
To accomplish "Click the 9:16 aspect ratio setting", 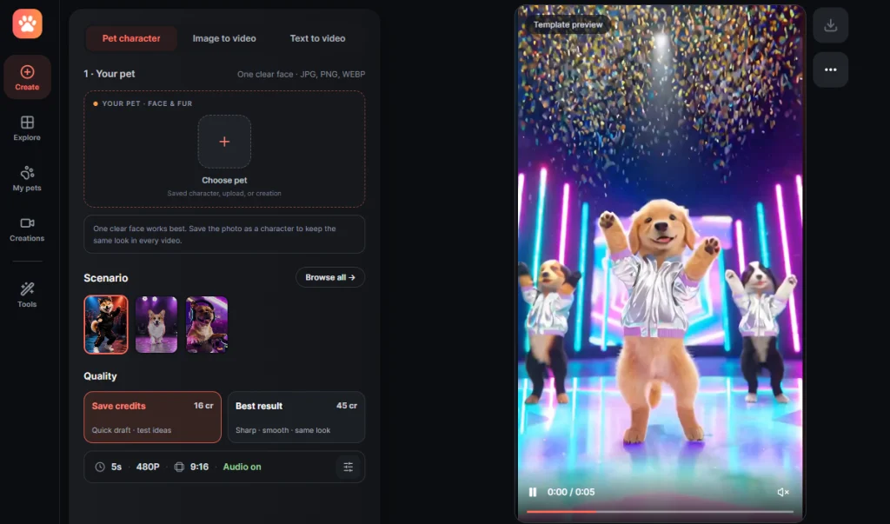I will point(199,467).
